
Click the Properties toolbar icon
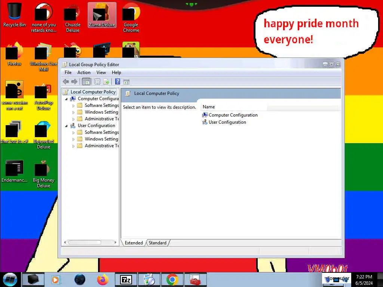[97, 82]
